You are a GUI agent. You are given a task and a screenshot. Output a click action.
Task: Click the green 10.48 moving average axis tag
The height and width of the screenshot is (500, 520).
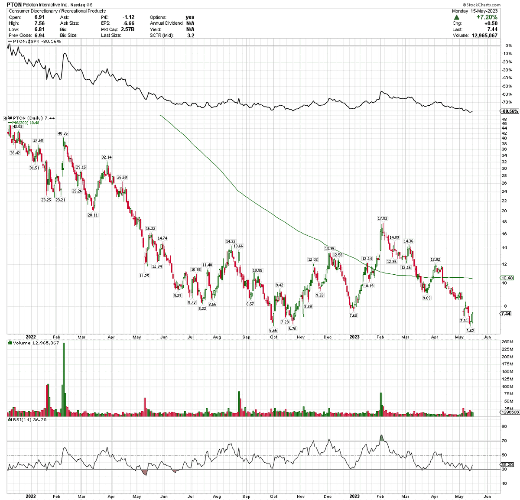[507, 278]
